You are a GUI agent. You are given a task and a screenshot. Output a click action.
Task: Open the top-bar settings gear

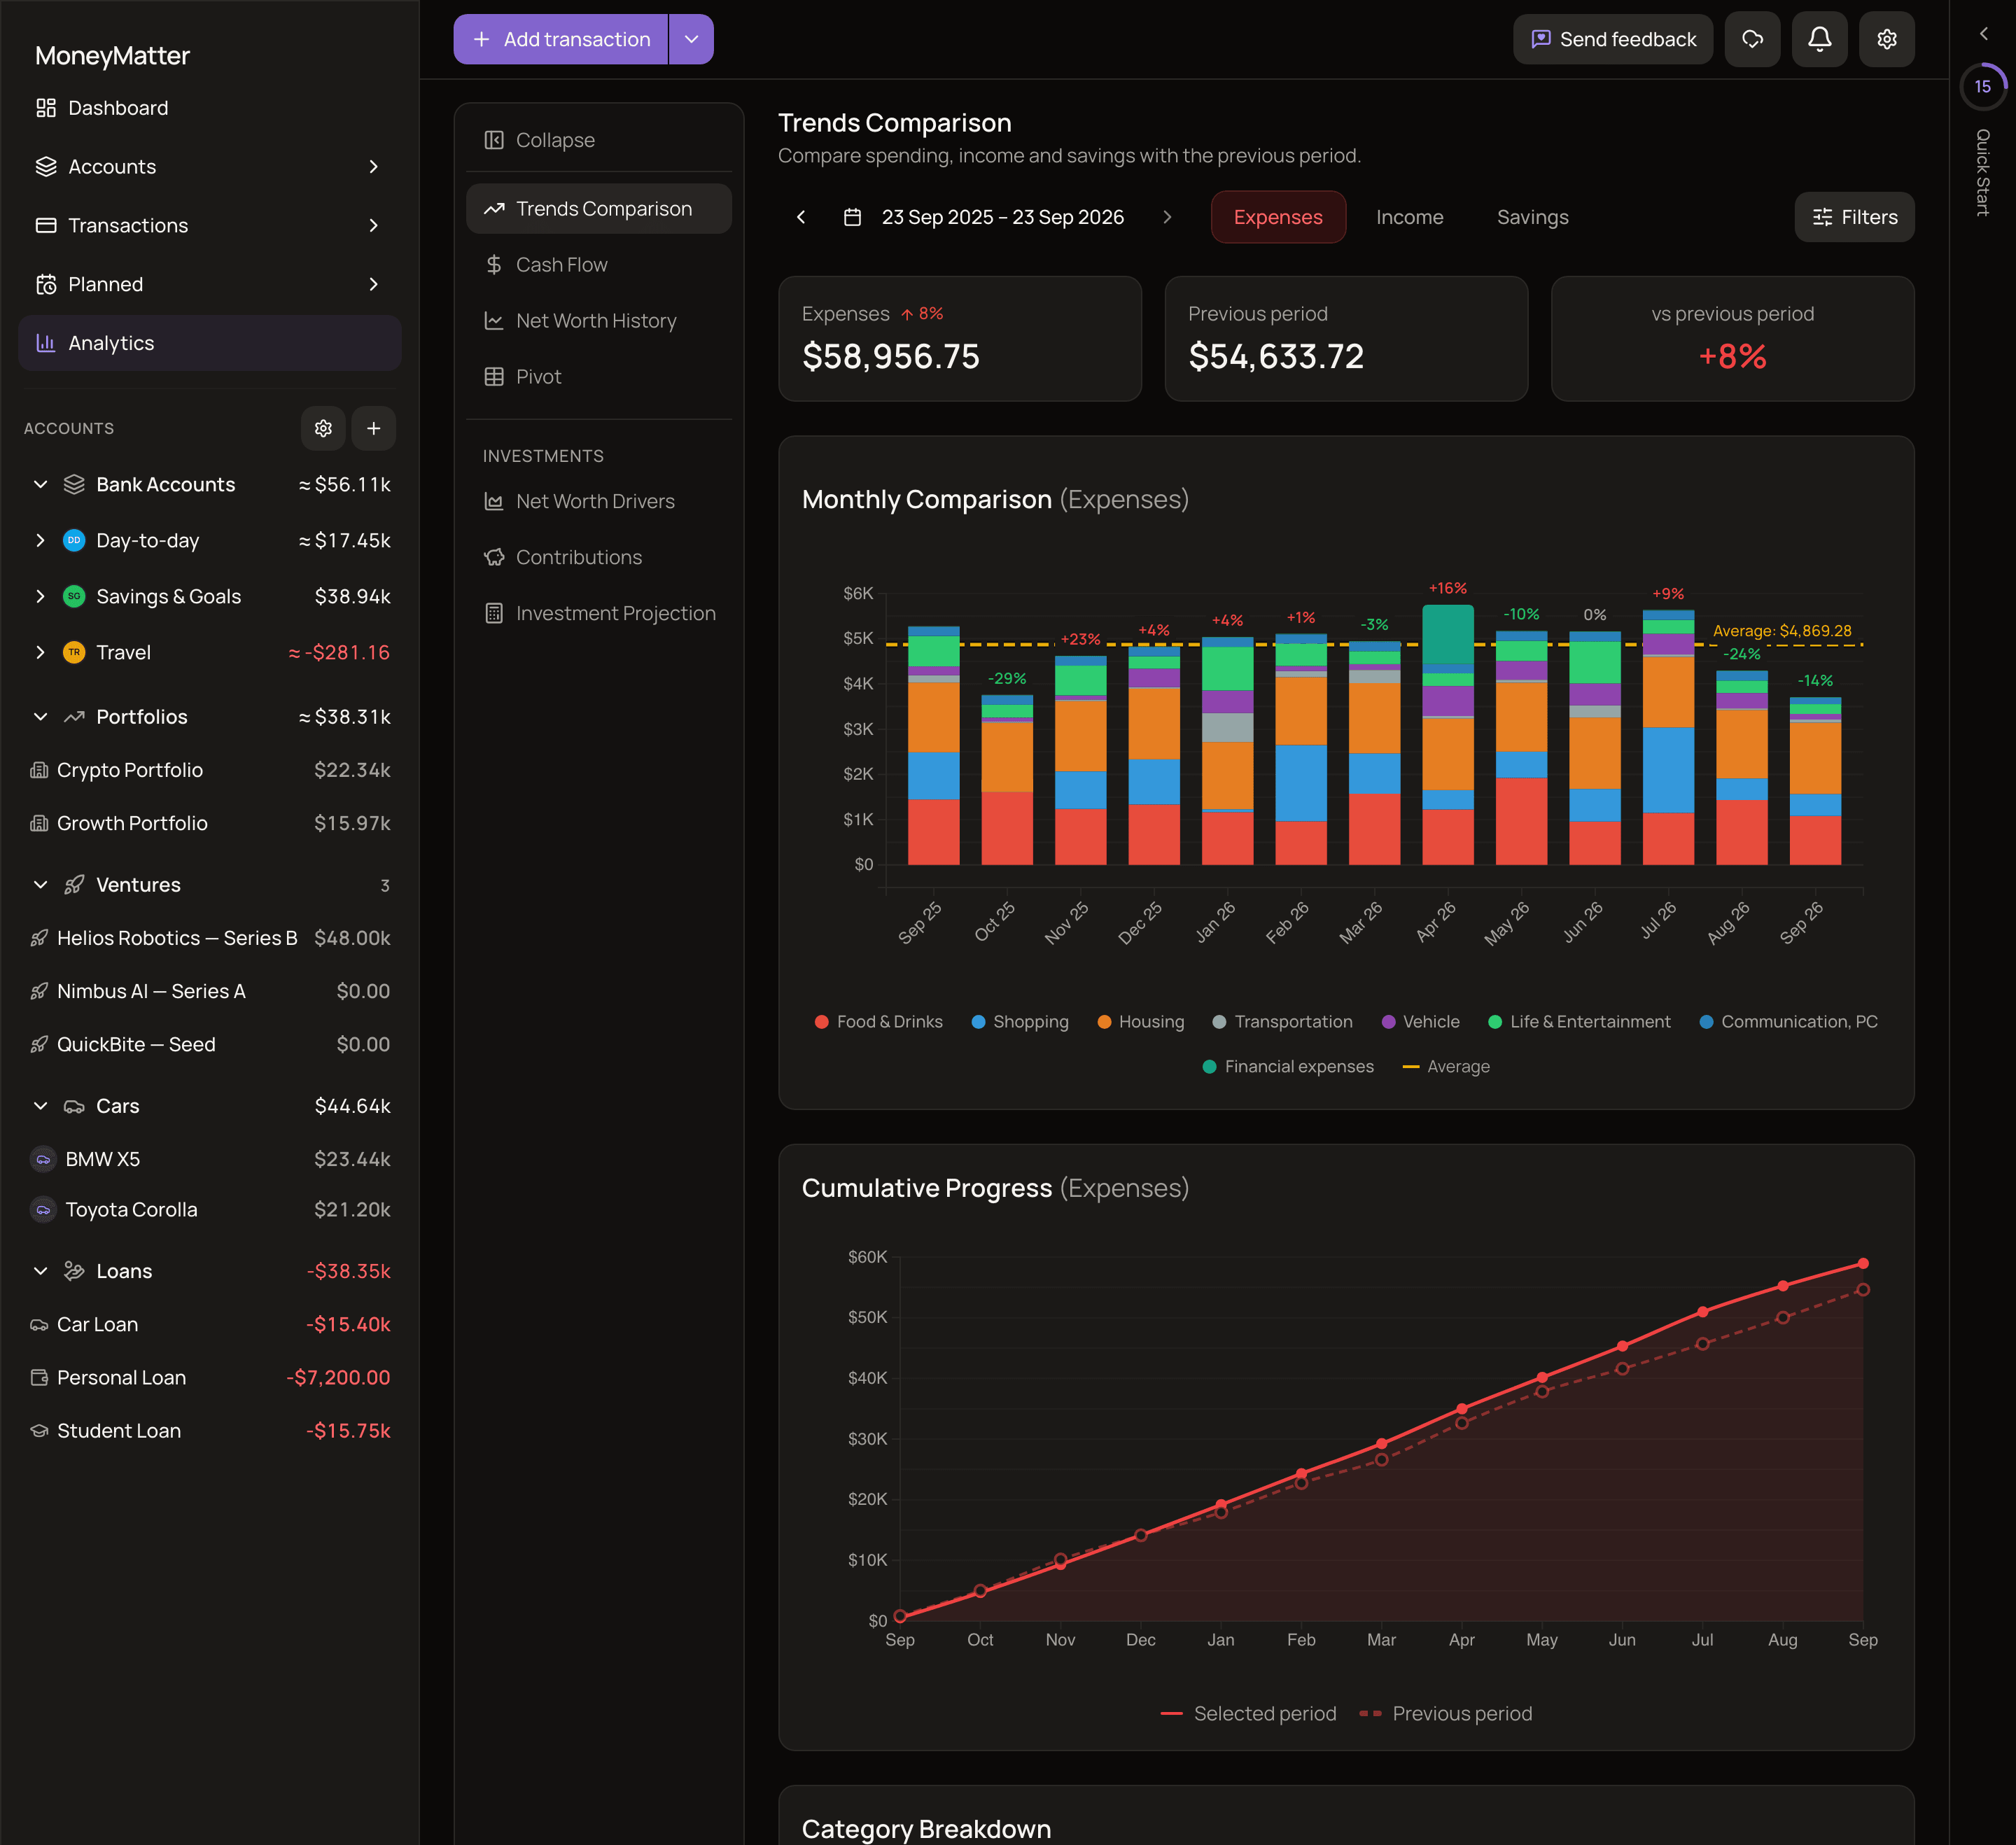pyautogui.click(x=1886, y=39)
